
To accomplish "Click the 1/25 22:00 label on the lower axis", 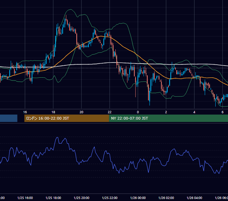I will coord(110,198).
